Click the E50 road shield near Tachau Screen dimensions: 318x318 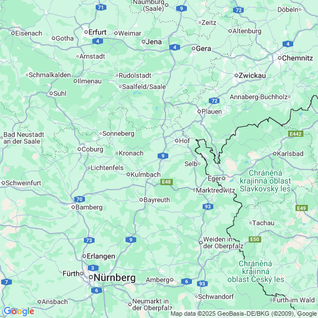click(255, 239)
